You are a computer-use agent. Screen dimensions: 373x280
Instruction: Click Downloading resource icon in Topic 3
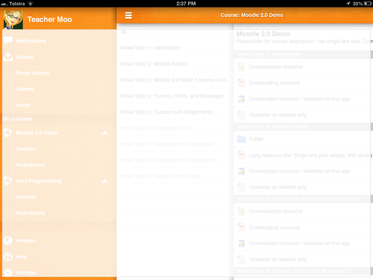coord(241,227)
